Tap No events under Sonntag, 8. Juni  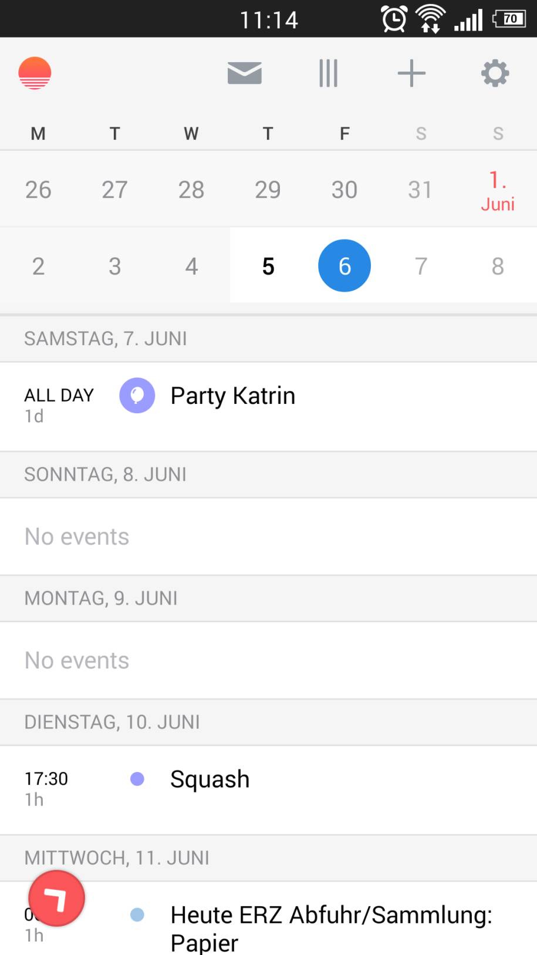point(77,536)
